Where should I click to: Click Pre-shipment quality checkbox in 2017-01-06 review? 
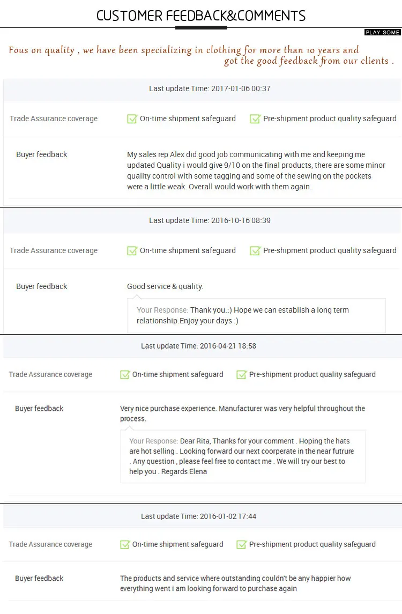(255, 119)
